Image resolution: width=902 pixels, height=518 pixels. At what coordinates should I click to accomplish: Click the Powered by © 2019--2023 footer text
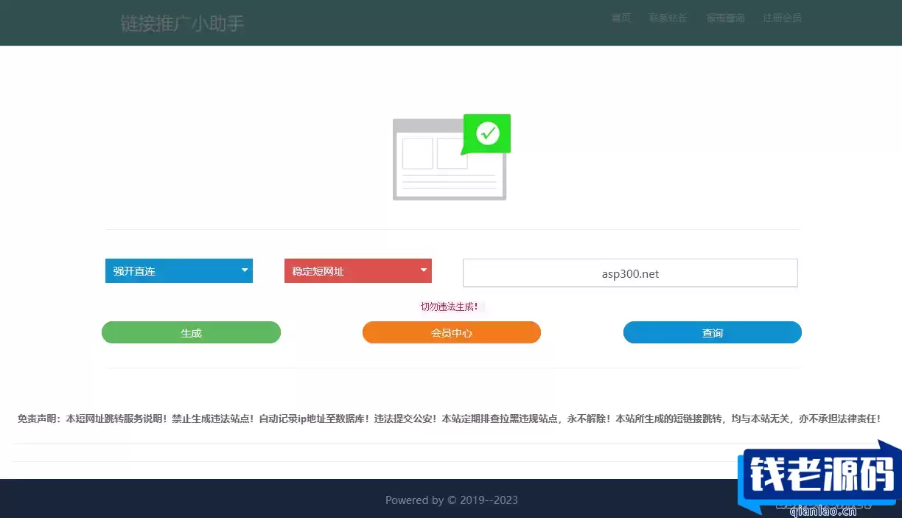pos(451,500)
